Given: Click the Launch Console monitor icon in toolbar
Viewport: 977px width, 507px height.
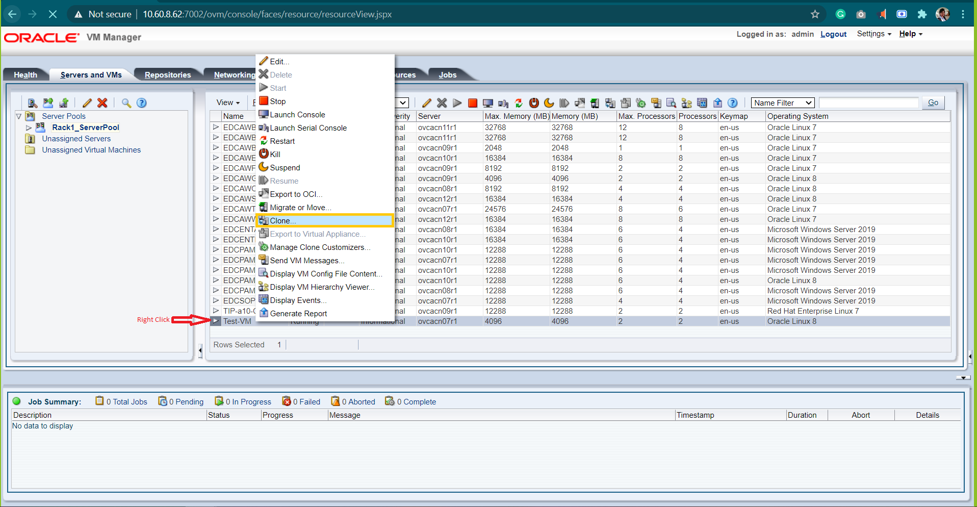Looking at the screenshot, I should [488, 103].
